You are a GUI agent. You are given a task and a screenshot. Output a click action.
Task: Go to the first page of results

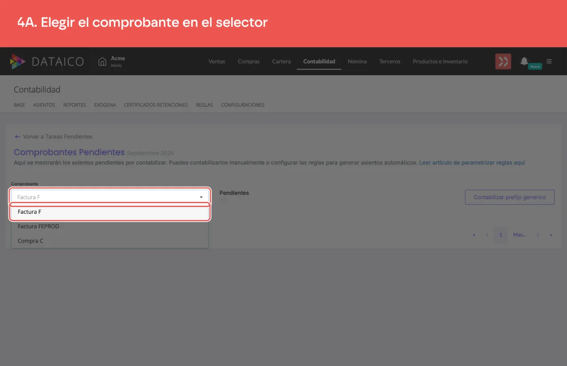pos(474,235)
